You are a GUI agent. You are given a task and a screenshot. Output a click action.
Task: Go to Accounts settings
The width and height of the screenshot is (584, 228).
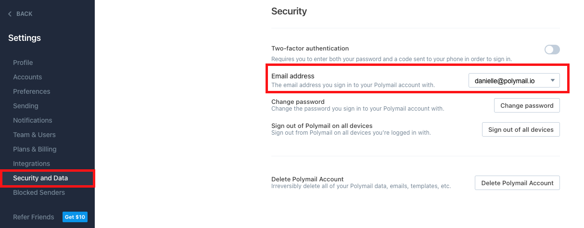(27, 77)
